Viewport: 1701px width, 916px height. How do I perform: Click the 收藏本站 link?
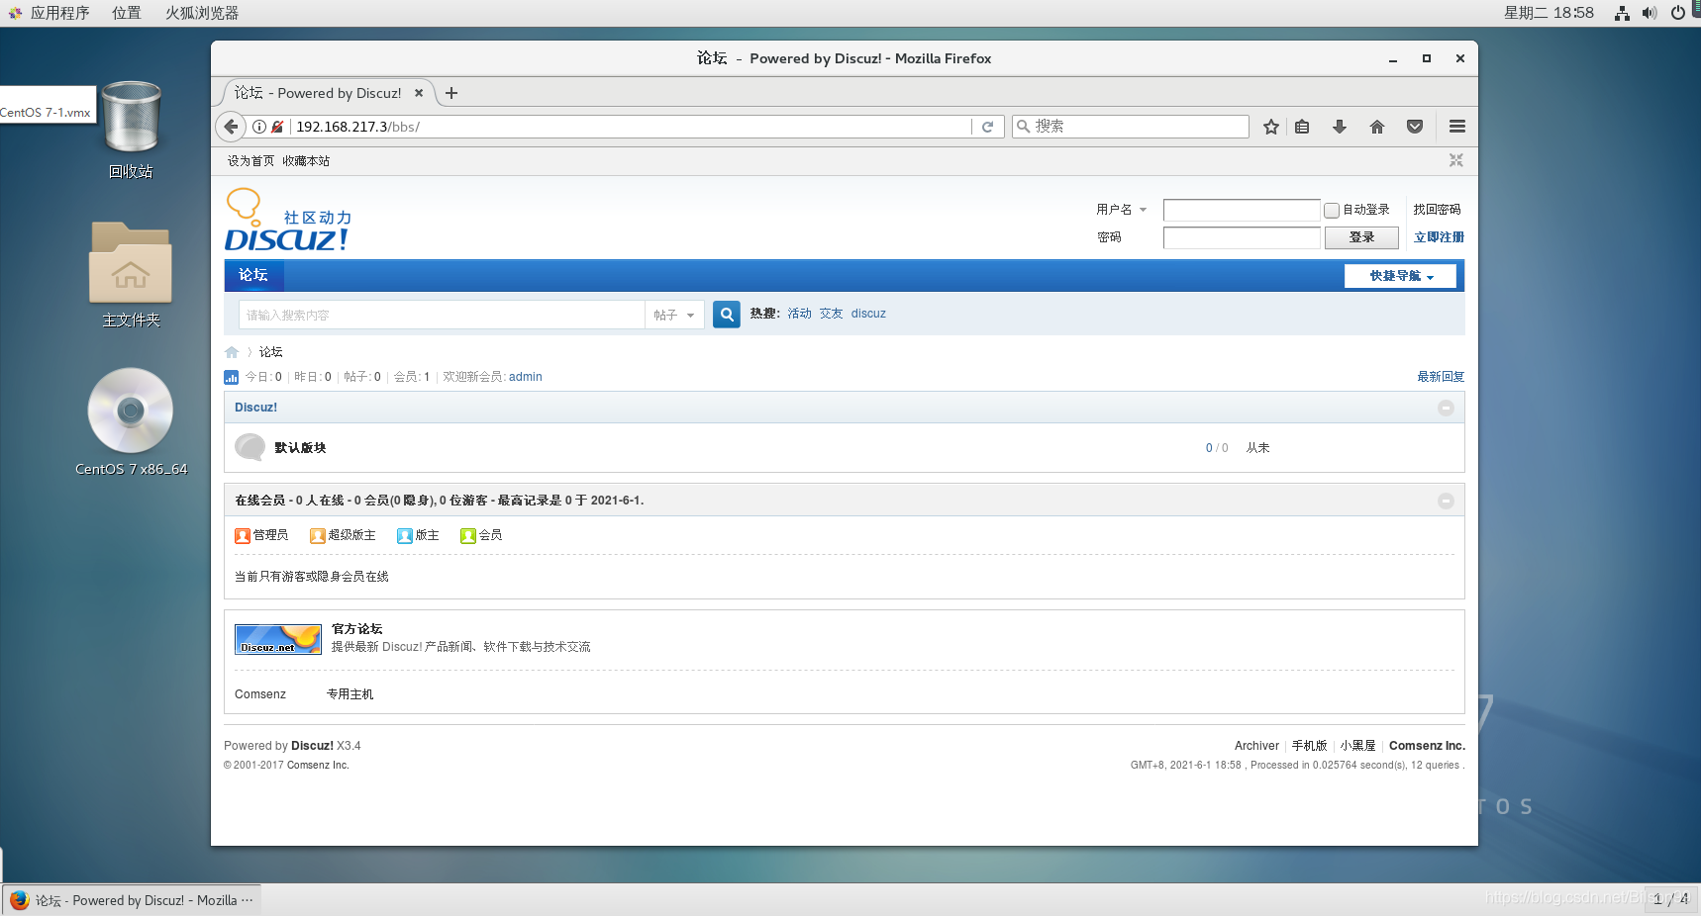tap(306, 161)
